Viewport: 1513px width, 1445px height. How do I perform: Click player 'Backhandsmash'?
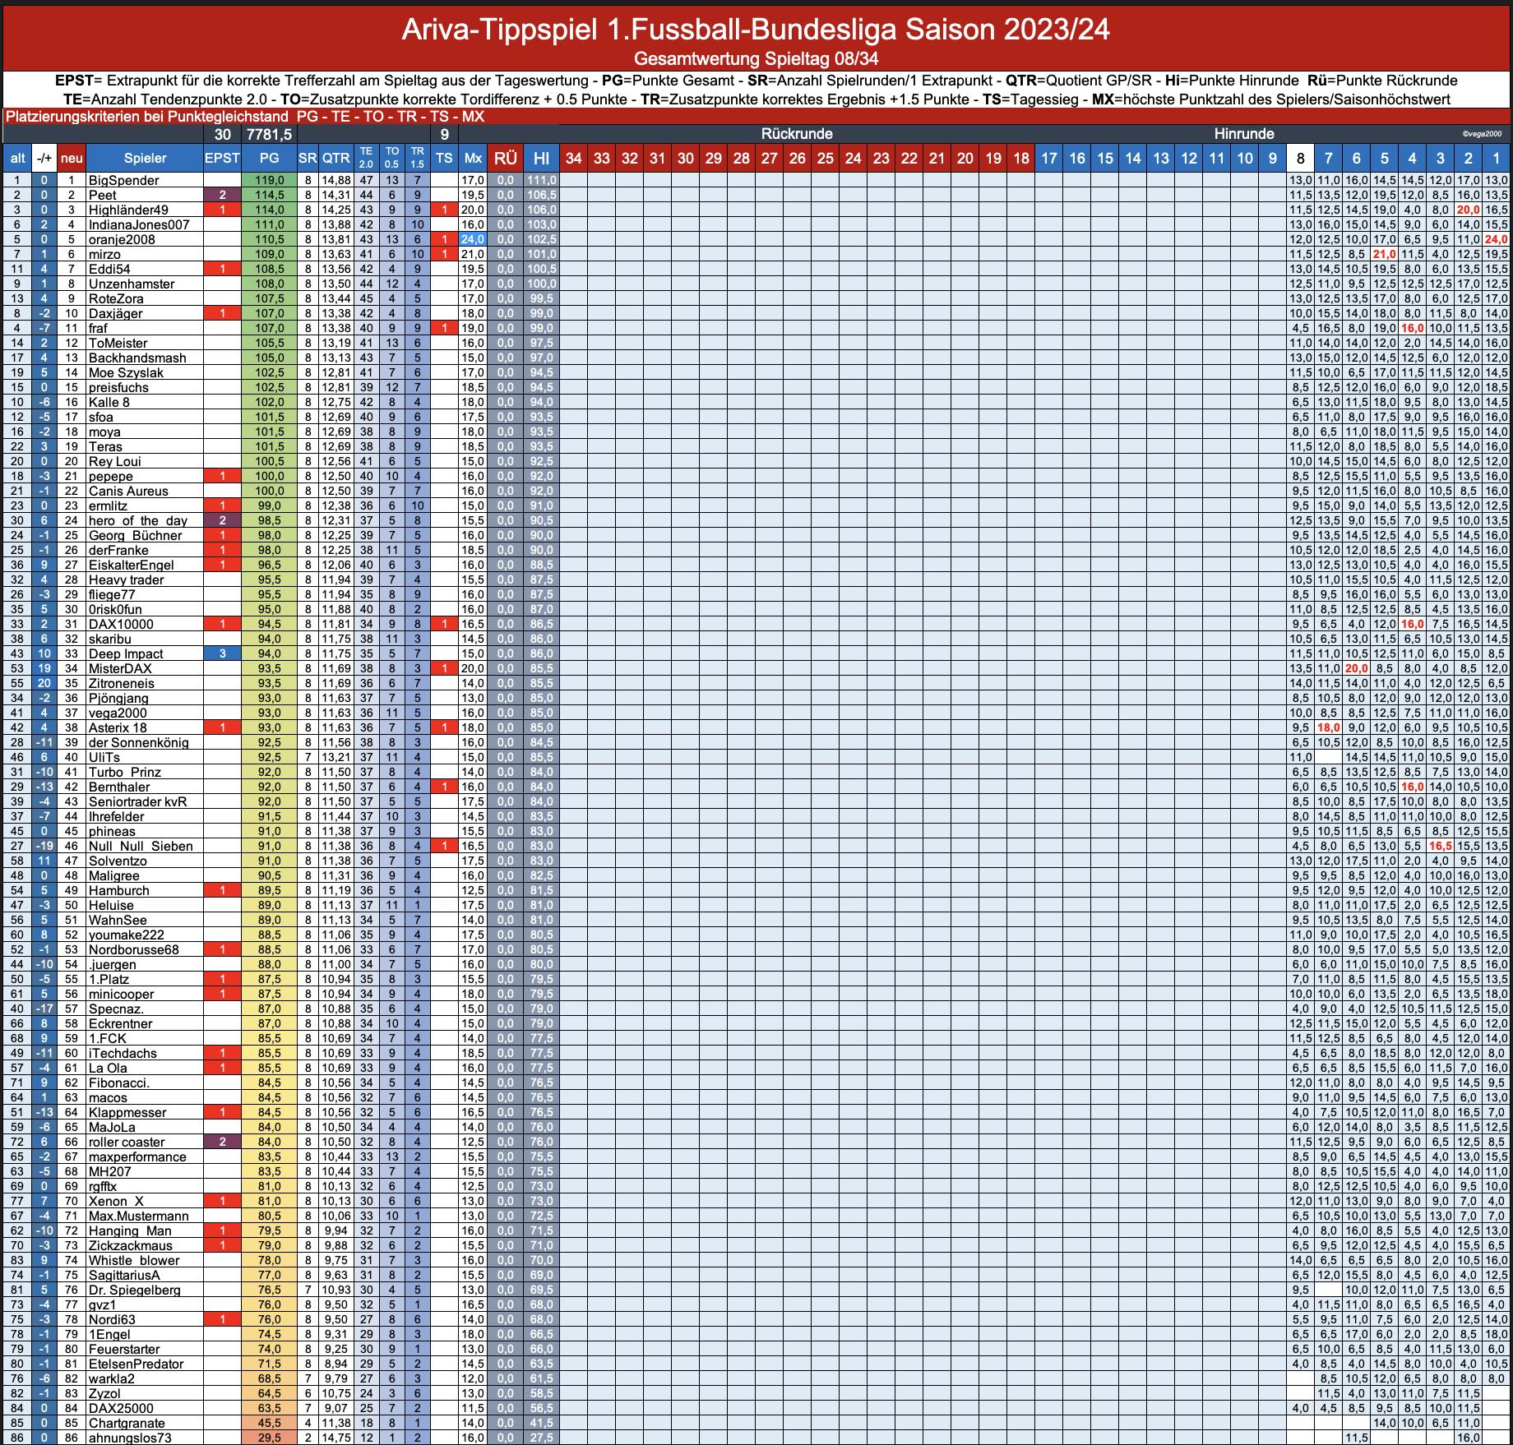(137, 358)
